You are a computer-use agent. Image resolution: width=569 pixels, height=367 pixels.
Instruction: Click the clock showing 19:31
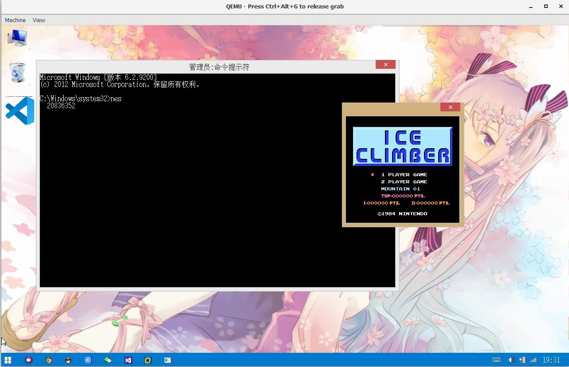[551, 360]
